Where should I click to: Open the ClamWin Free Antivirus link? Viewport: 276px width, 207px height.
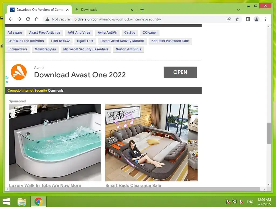(x=26, y=41)
